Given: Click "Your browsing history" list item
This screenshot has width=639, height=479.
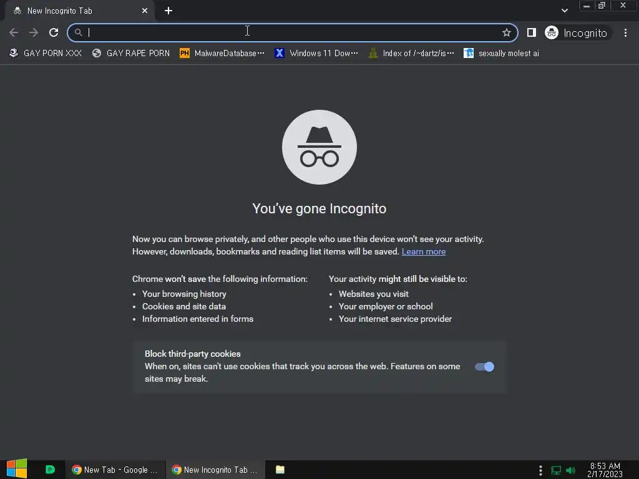Looking at the screenshot, I should pos(184,294).
